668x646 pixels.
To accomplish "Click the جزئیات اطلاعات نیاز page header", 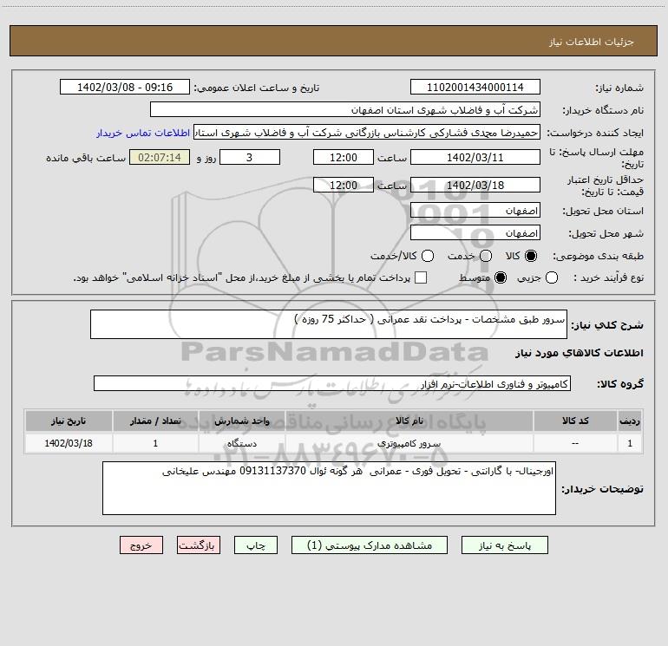I will (x=592, y=42).
